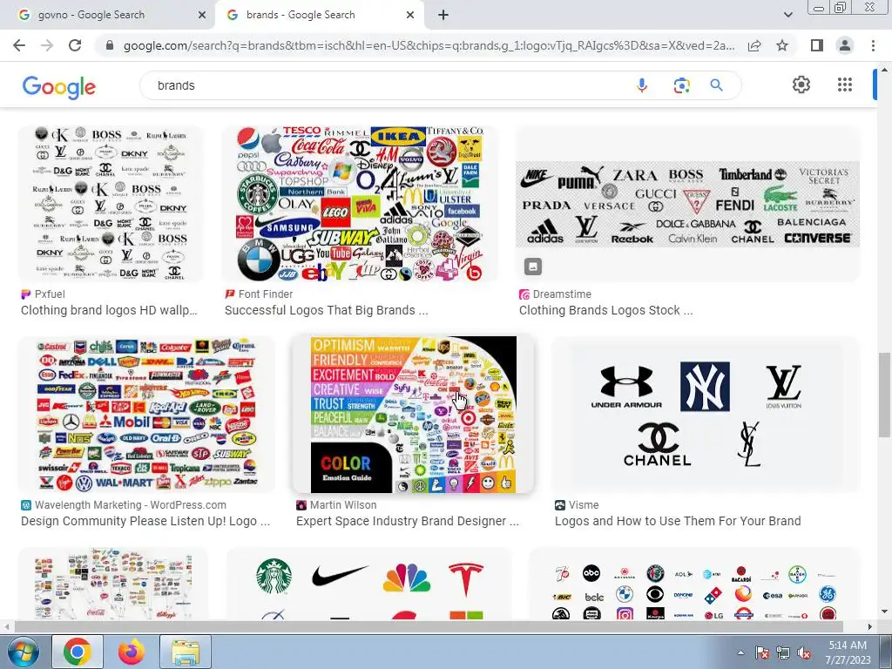Image resolution: width=892 pixels, height=669 pixels.
Task: Click the address bar URL
Action: click(x=429, y=45)
